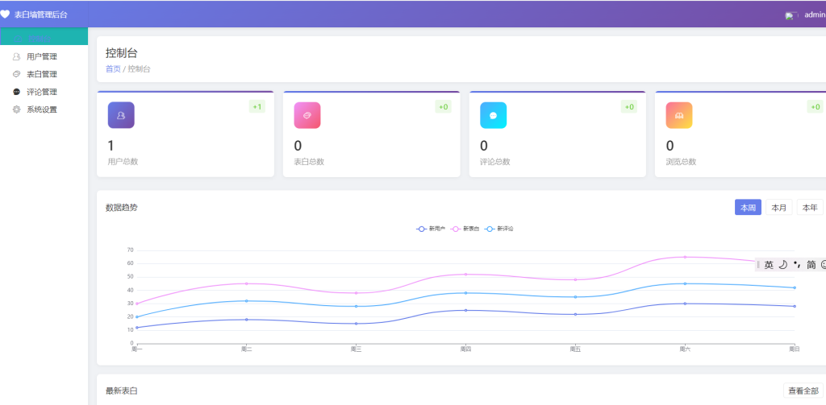Click the orange views total icon
Screen dimensions: 826x405
coord(678,115)
